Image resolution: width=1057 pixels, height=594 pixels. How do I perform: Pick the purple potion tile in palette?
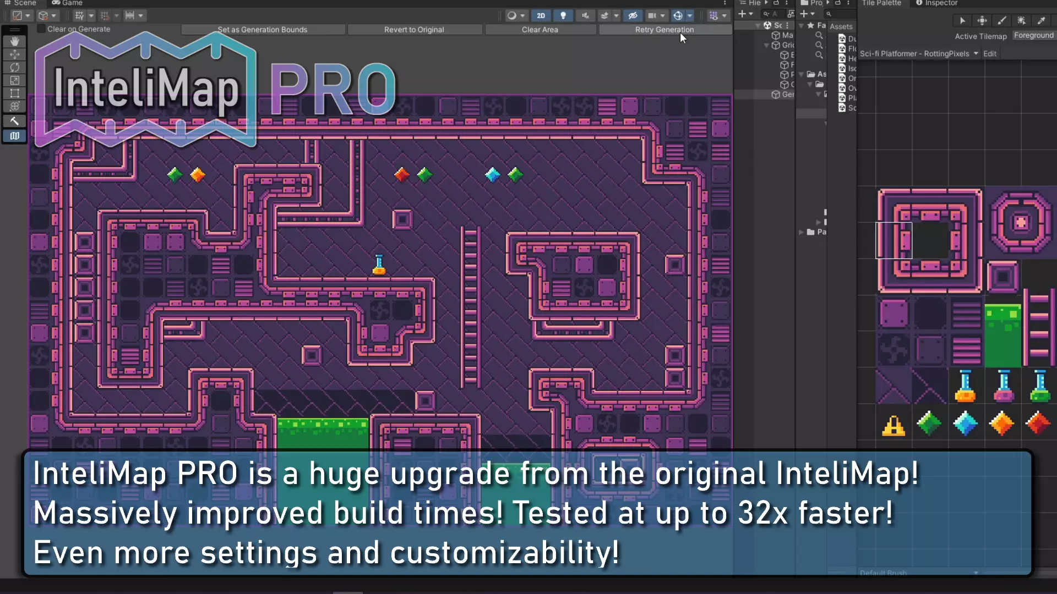pyautogui.click(x=1004, y=386)
